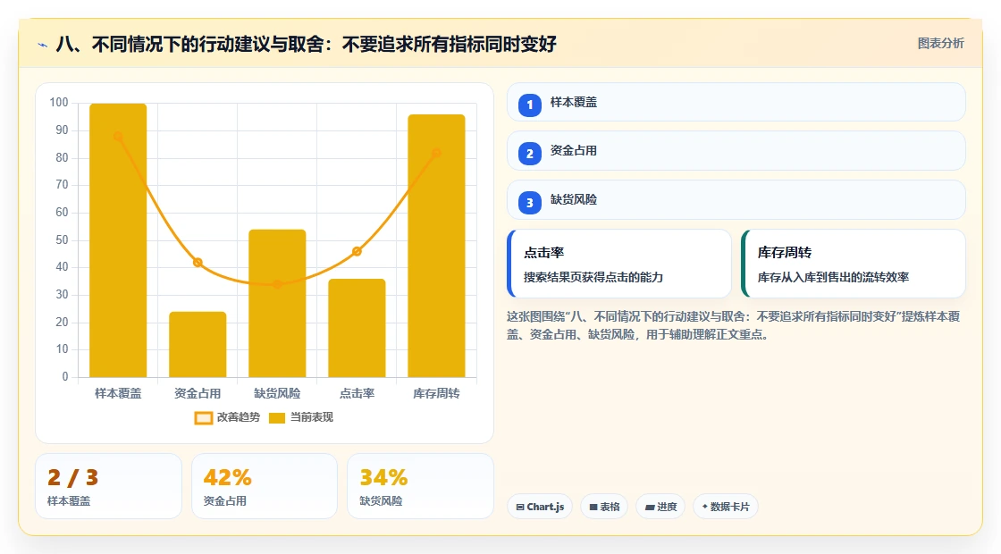Click the trend line point above 资金占用

pyautogui.click(x=198, y=263)
